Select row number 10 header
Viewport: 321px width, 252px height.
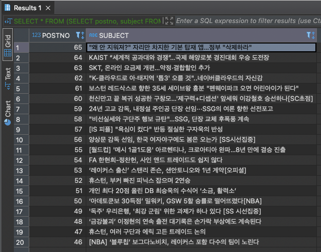click(22, 140)
